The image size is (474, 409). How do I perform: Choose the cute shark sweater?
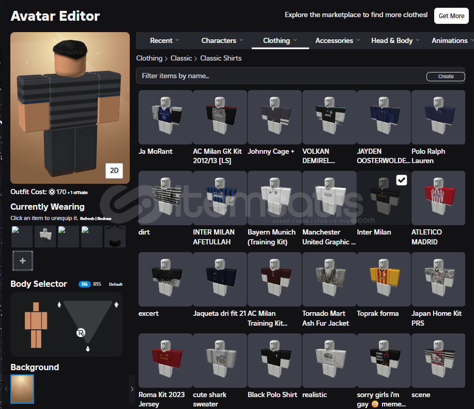(x=220, y=360)
